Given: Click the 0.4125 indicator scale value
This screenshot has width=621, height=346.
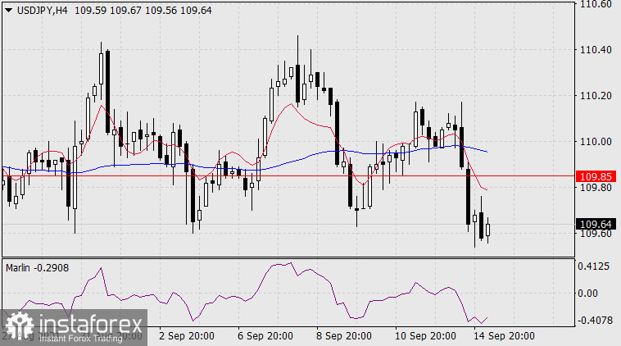Looking at the screenshot, I should pos(593,266).
